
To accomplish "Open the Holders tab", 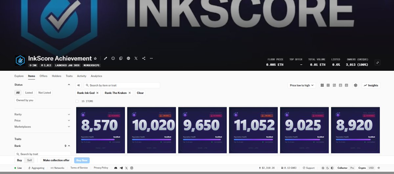I will pyautogui.click(x=56, y=76).
